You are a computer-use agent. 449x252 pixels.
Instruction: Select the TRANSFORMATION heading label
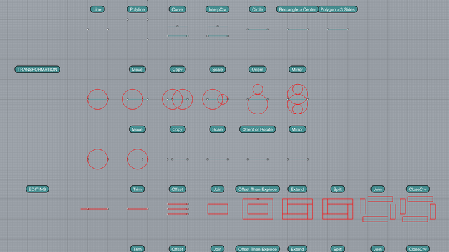click(x=37, y=70)
